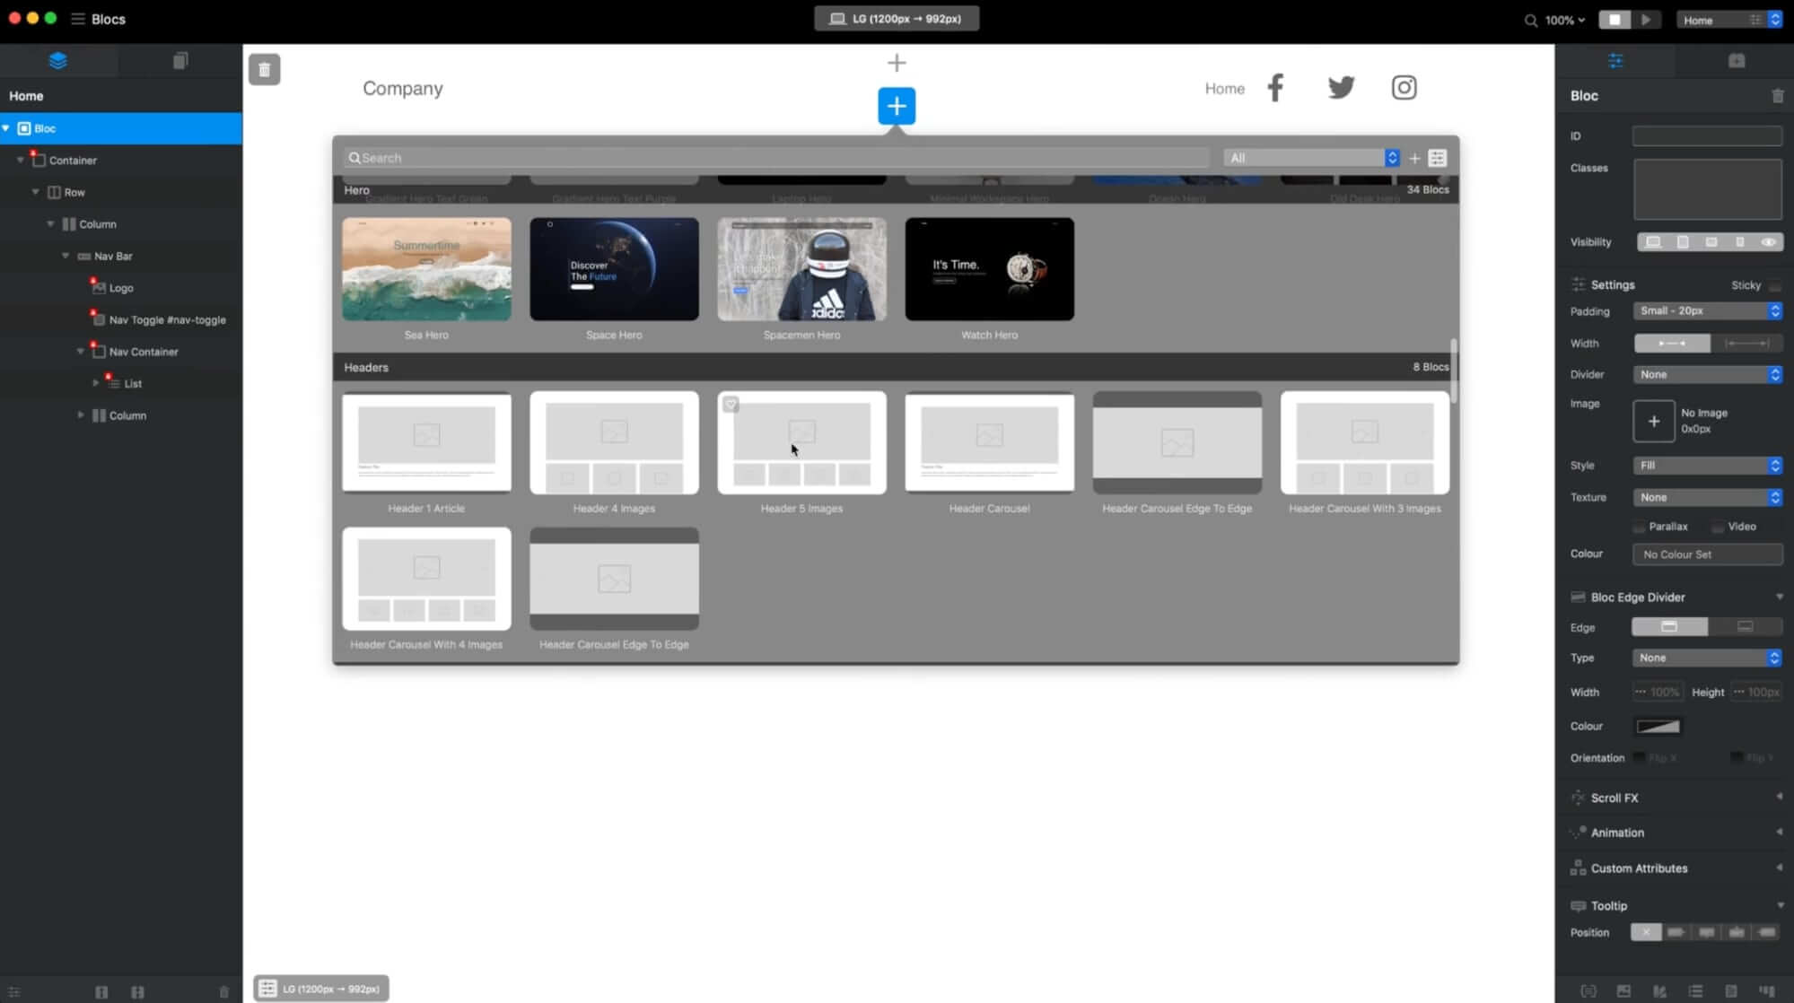Switch to the pages panel icon
The width and height of the screenshot is (1794, 1003).
pyautogui.click(x=180, y=60)
